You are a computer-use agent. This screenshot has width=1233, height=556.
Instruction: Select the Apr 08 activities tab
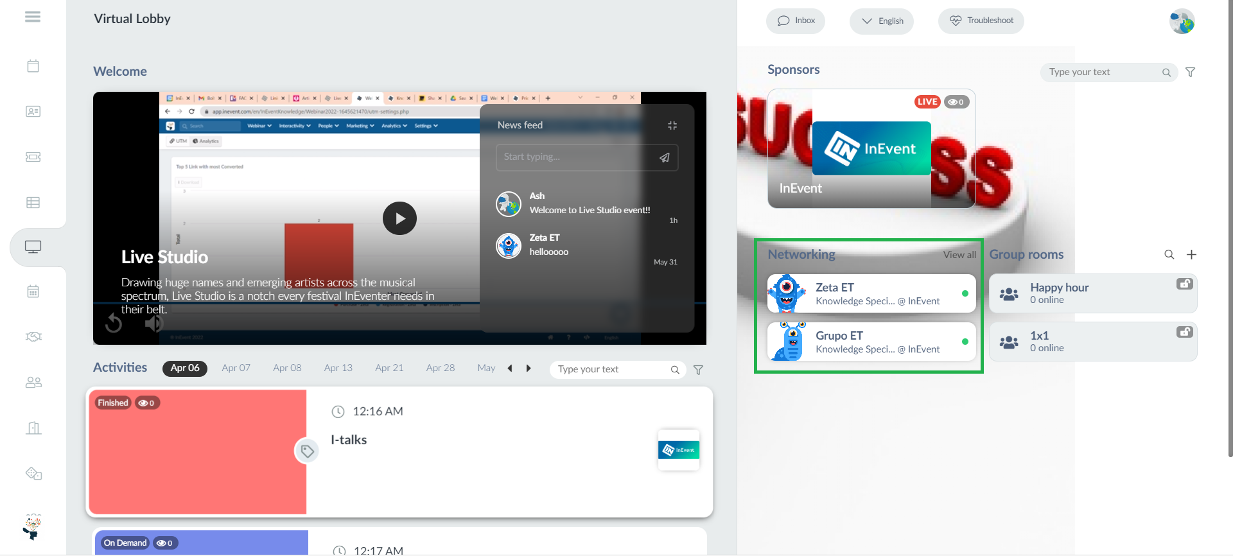[x=287, y=368]
